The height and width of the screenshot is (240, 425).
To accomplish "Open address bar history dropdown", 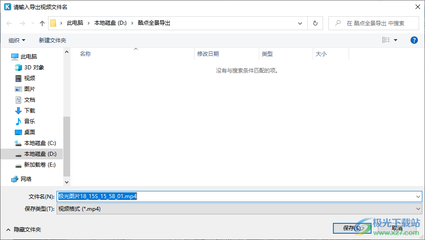I will click(300, 23).
